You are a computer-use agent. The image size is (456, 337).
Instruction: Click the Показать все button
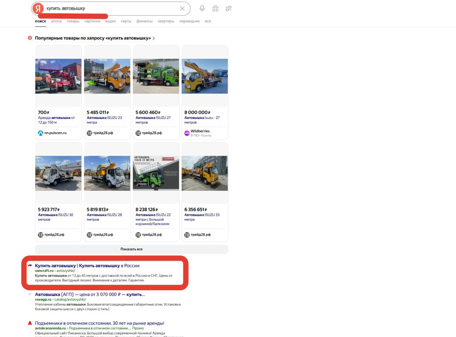pos(131,249)
